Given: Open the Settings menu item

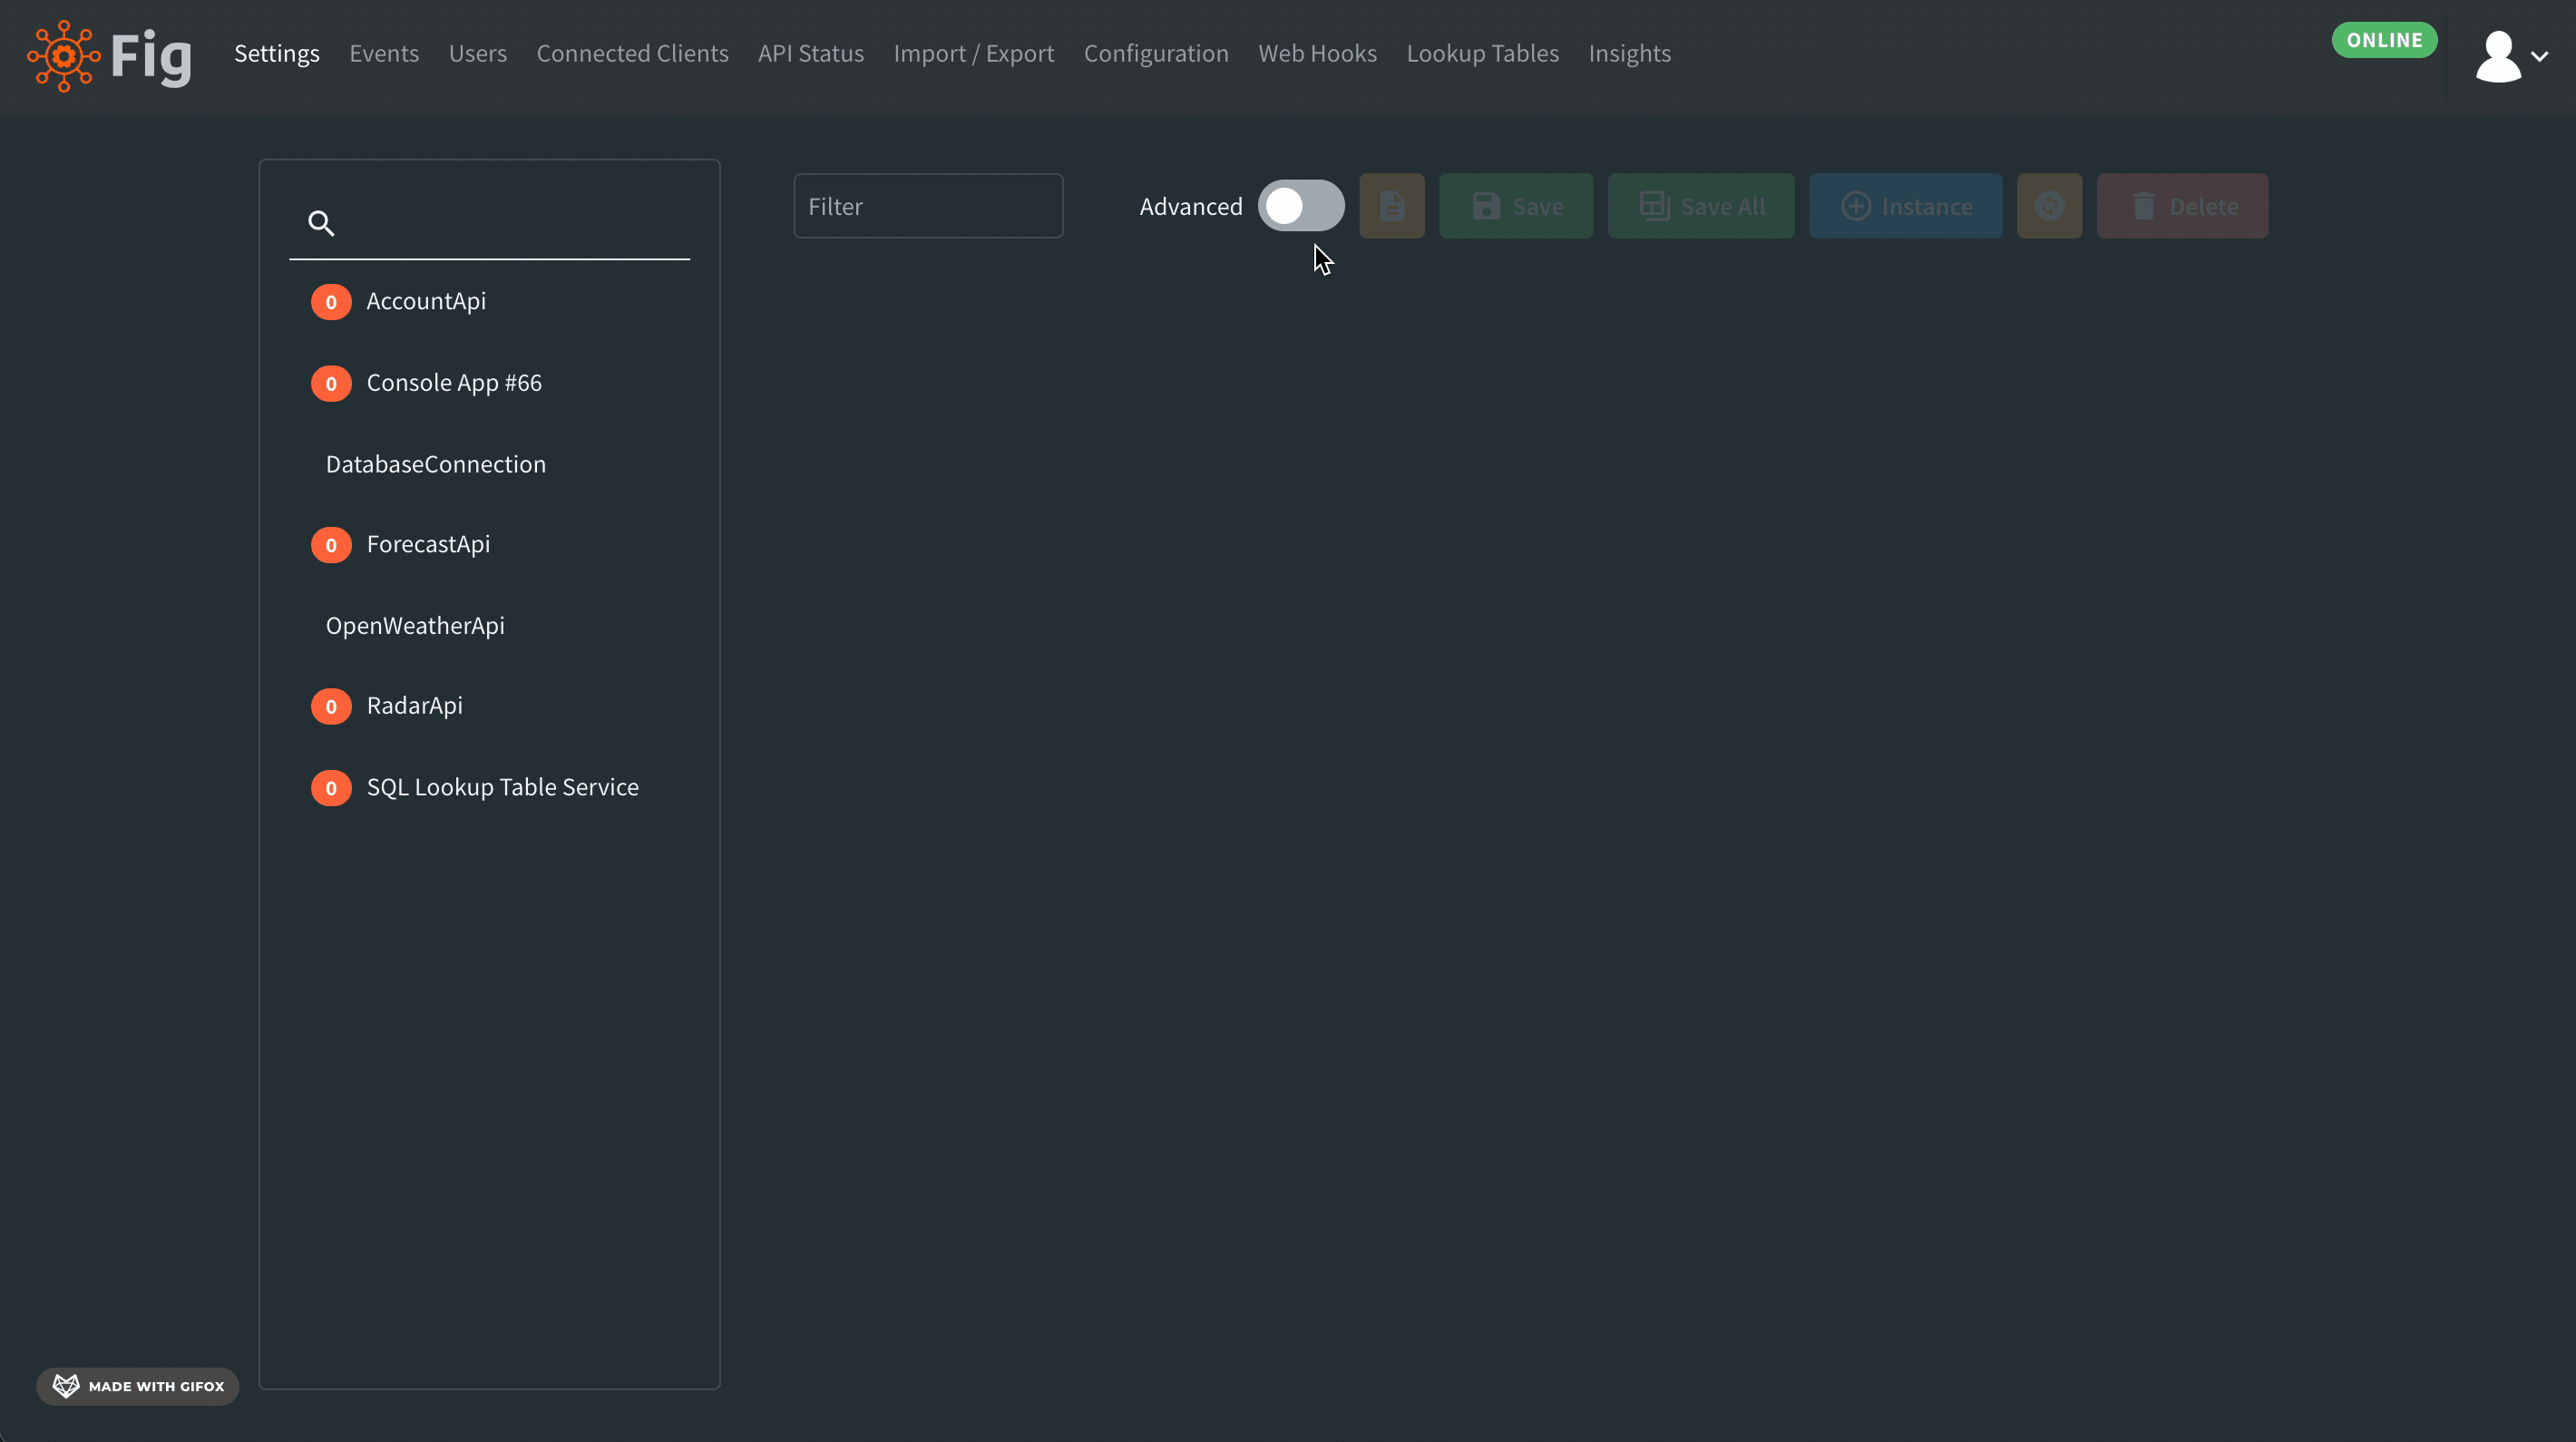Looking at the screenshot, I should point(276,54).
